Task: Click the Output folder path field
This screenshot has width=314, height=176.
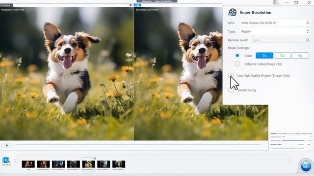Action: [287, 148]
